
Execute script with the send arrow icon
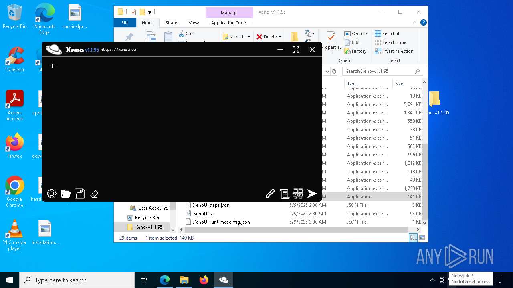coord(312,194)
